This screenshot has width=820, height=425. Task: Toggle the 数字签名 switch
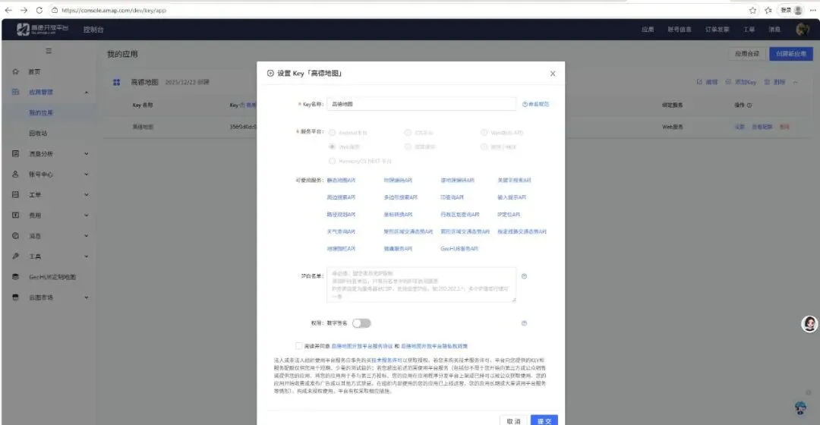pyautogui.click(x=361, y=323)
